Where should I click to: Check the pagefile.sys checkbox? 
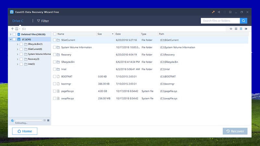(x=55, y=91)
